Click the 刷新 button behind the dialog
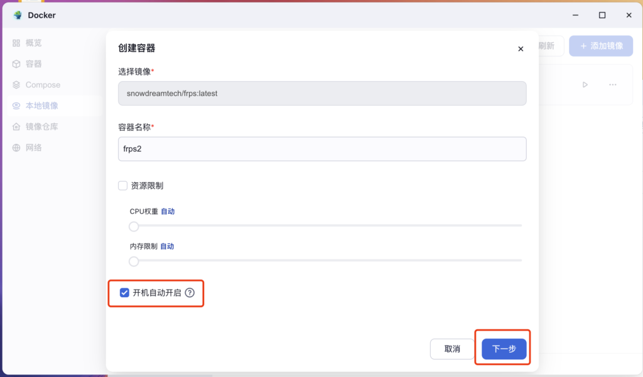This screenshot has height=377, width=643. click(x=550, y=46)
